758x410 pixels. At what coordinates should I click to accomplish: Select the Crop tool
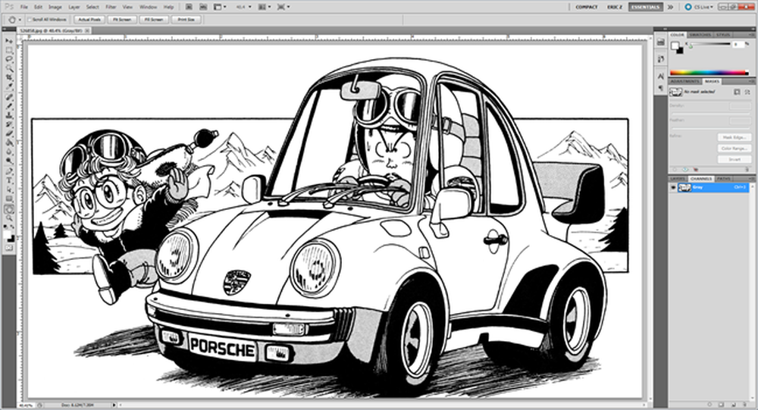point(8,77)
